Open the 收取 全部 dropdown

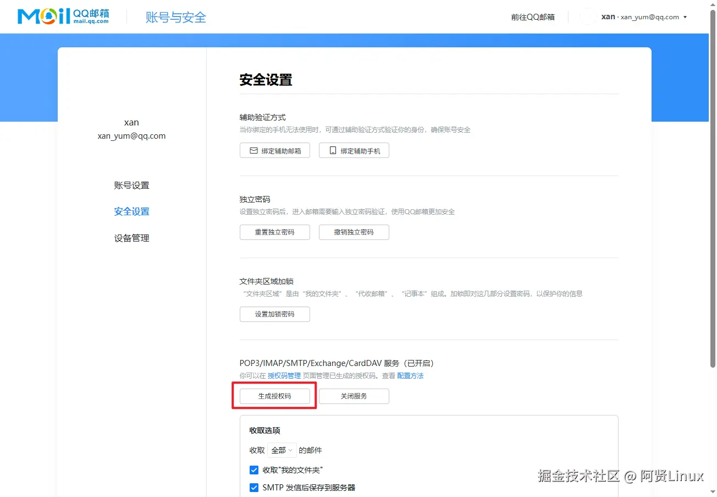[x=282, y=450]
